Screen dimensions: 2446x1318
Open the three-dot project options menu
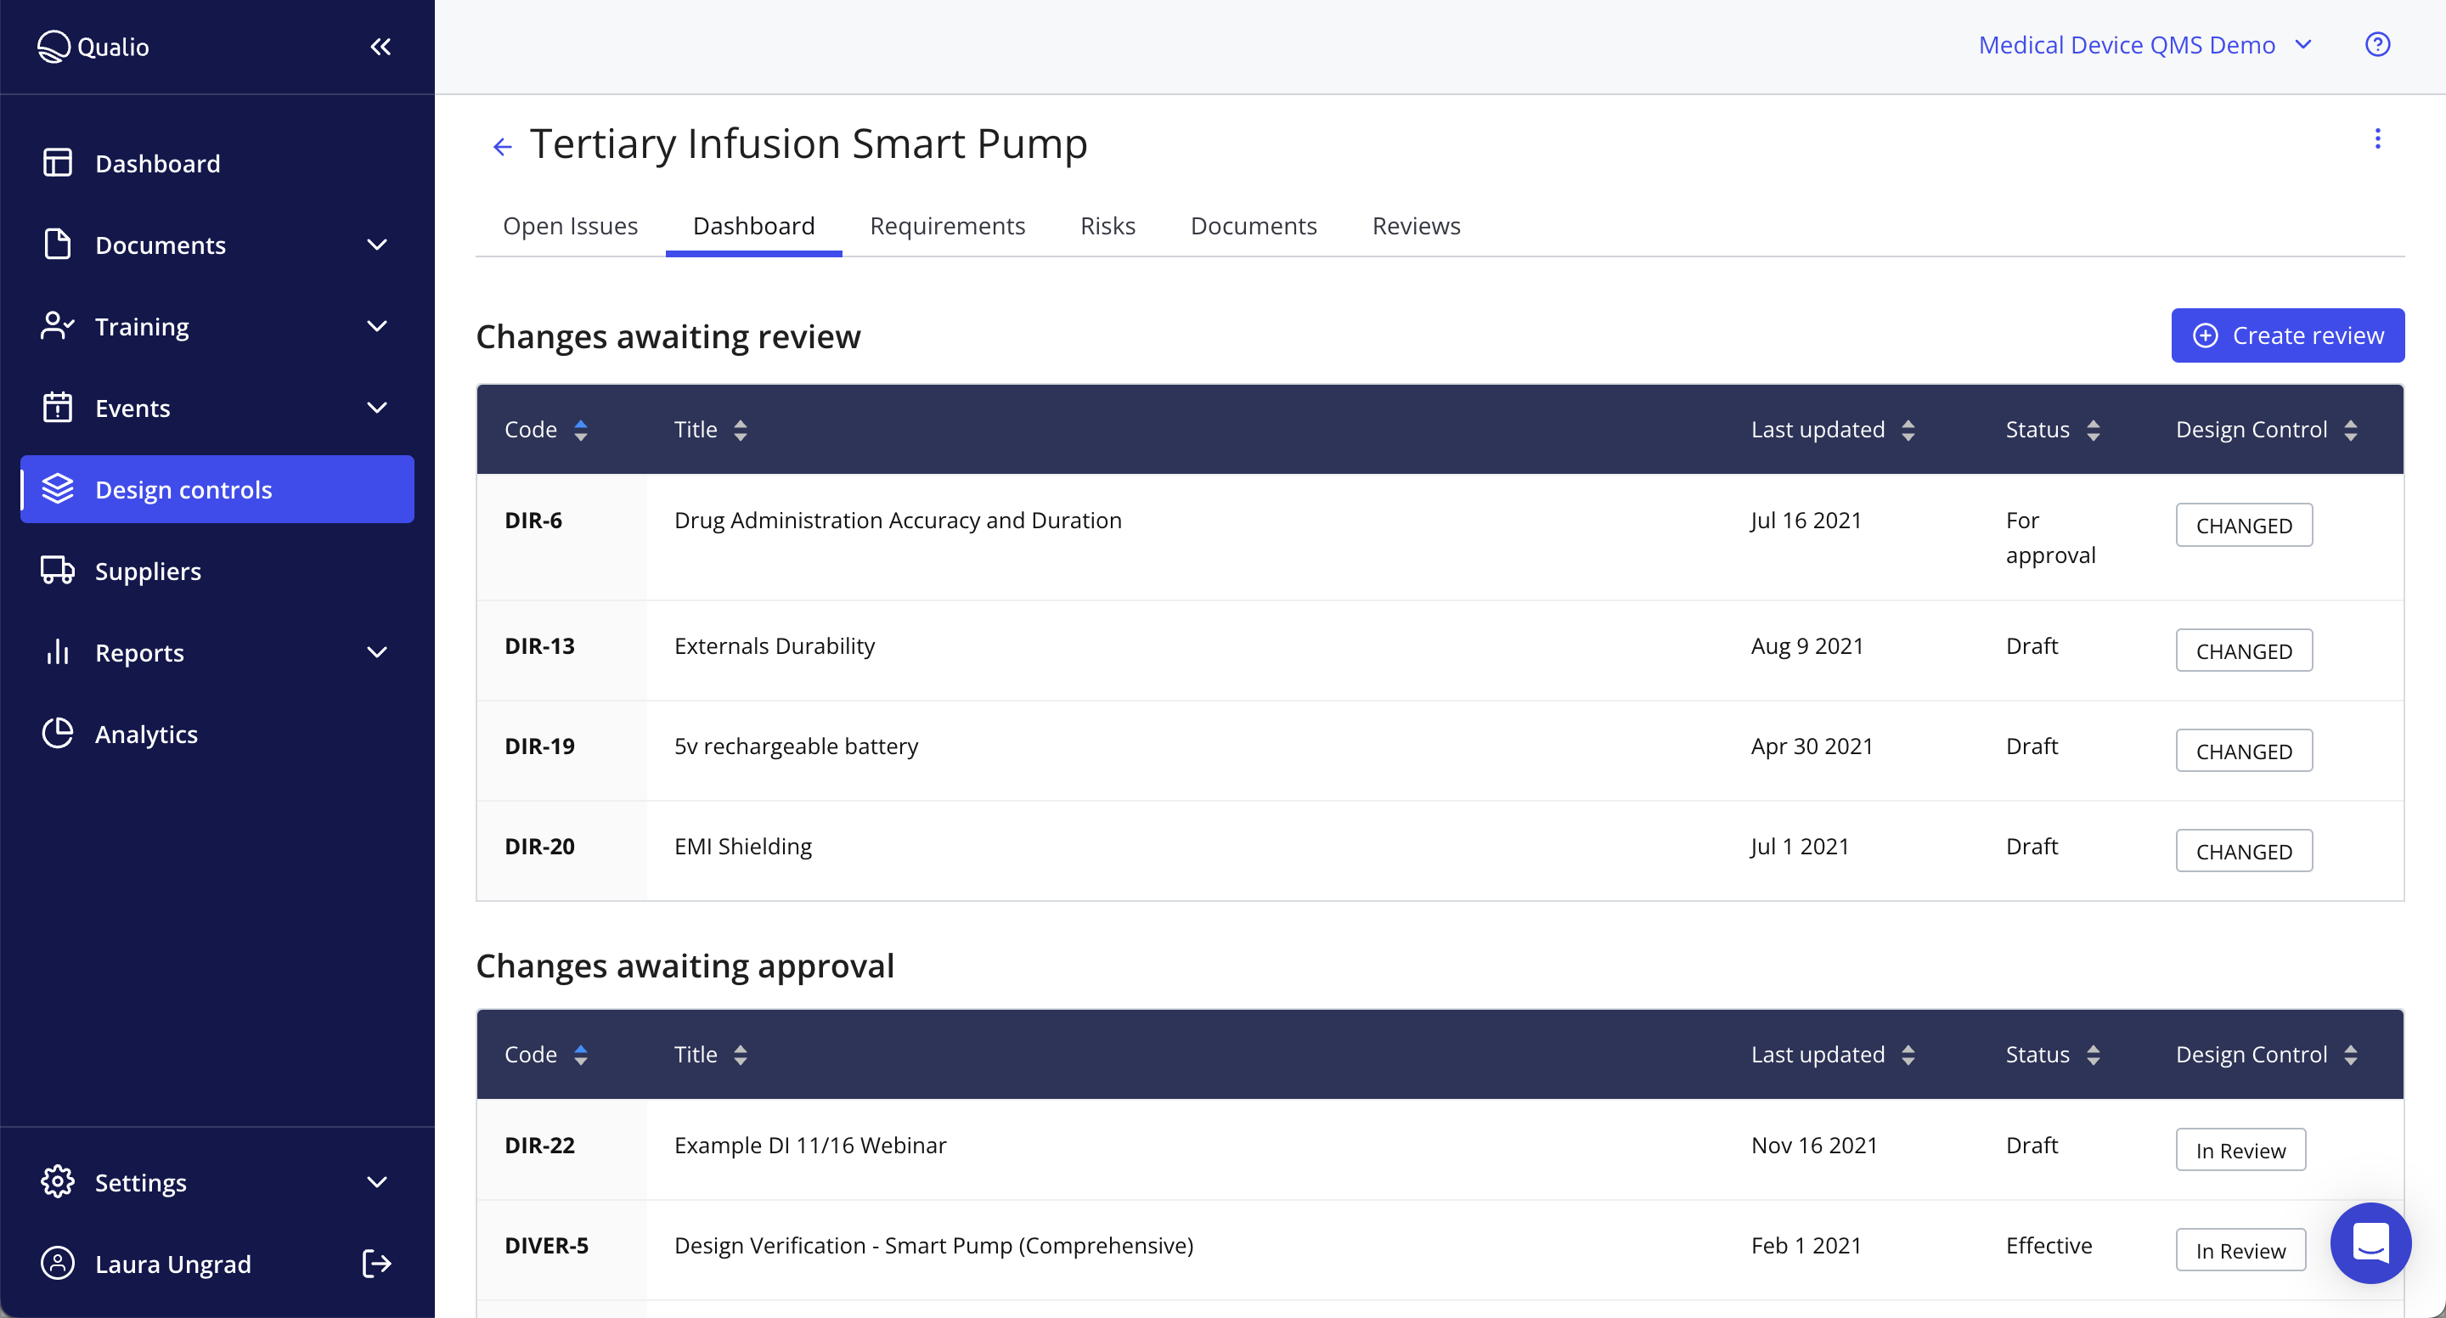[2376, 139]
